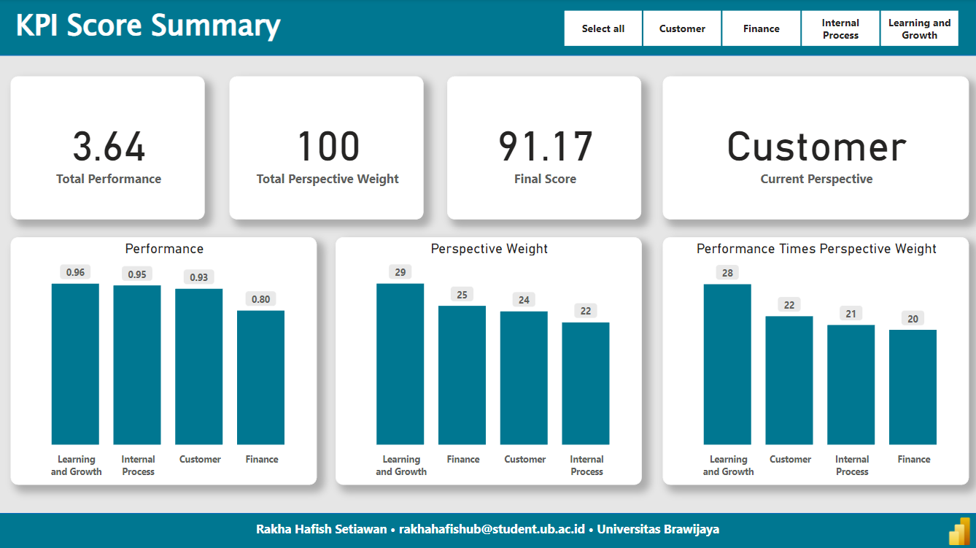Select the Finance filter button in the header
Viewport: 976px width, 548px height.
(x=761, y=28)
